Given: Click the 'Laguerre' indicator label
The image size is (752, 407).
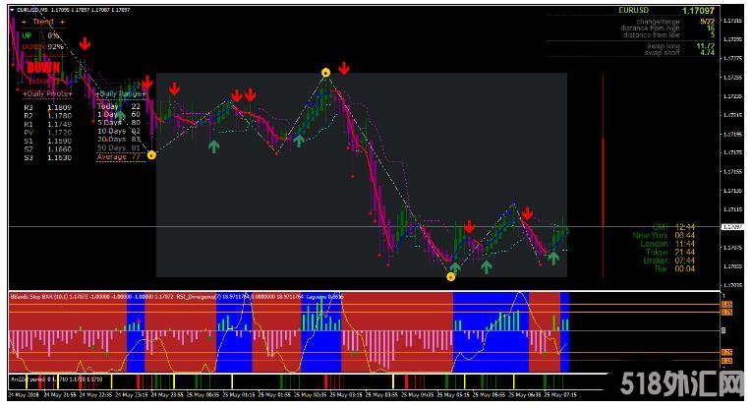Looking at the screenshot, I should click(x=318, y=297).
